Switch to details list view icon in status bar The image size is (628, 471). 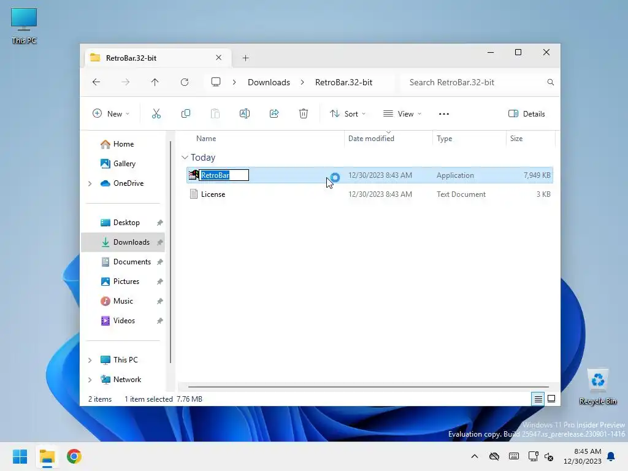click(538, 399)
